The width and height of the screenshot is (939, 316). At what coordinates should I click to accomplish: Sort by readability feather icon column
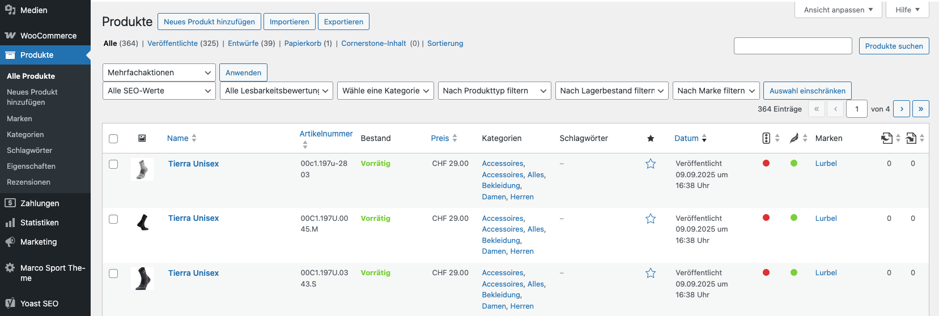point(794,138)
